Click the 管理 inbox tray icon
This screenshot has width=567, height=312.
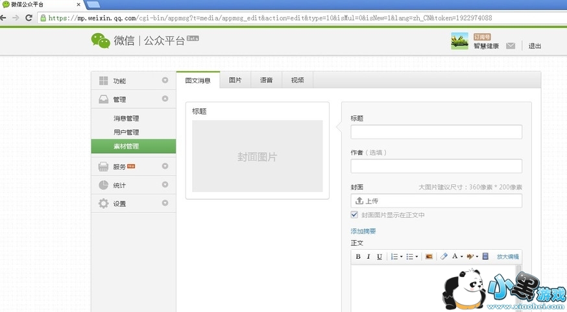103,99
